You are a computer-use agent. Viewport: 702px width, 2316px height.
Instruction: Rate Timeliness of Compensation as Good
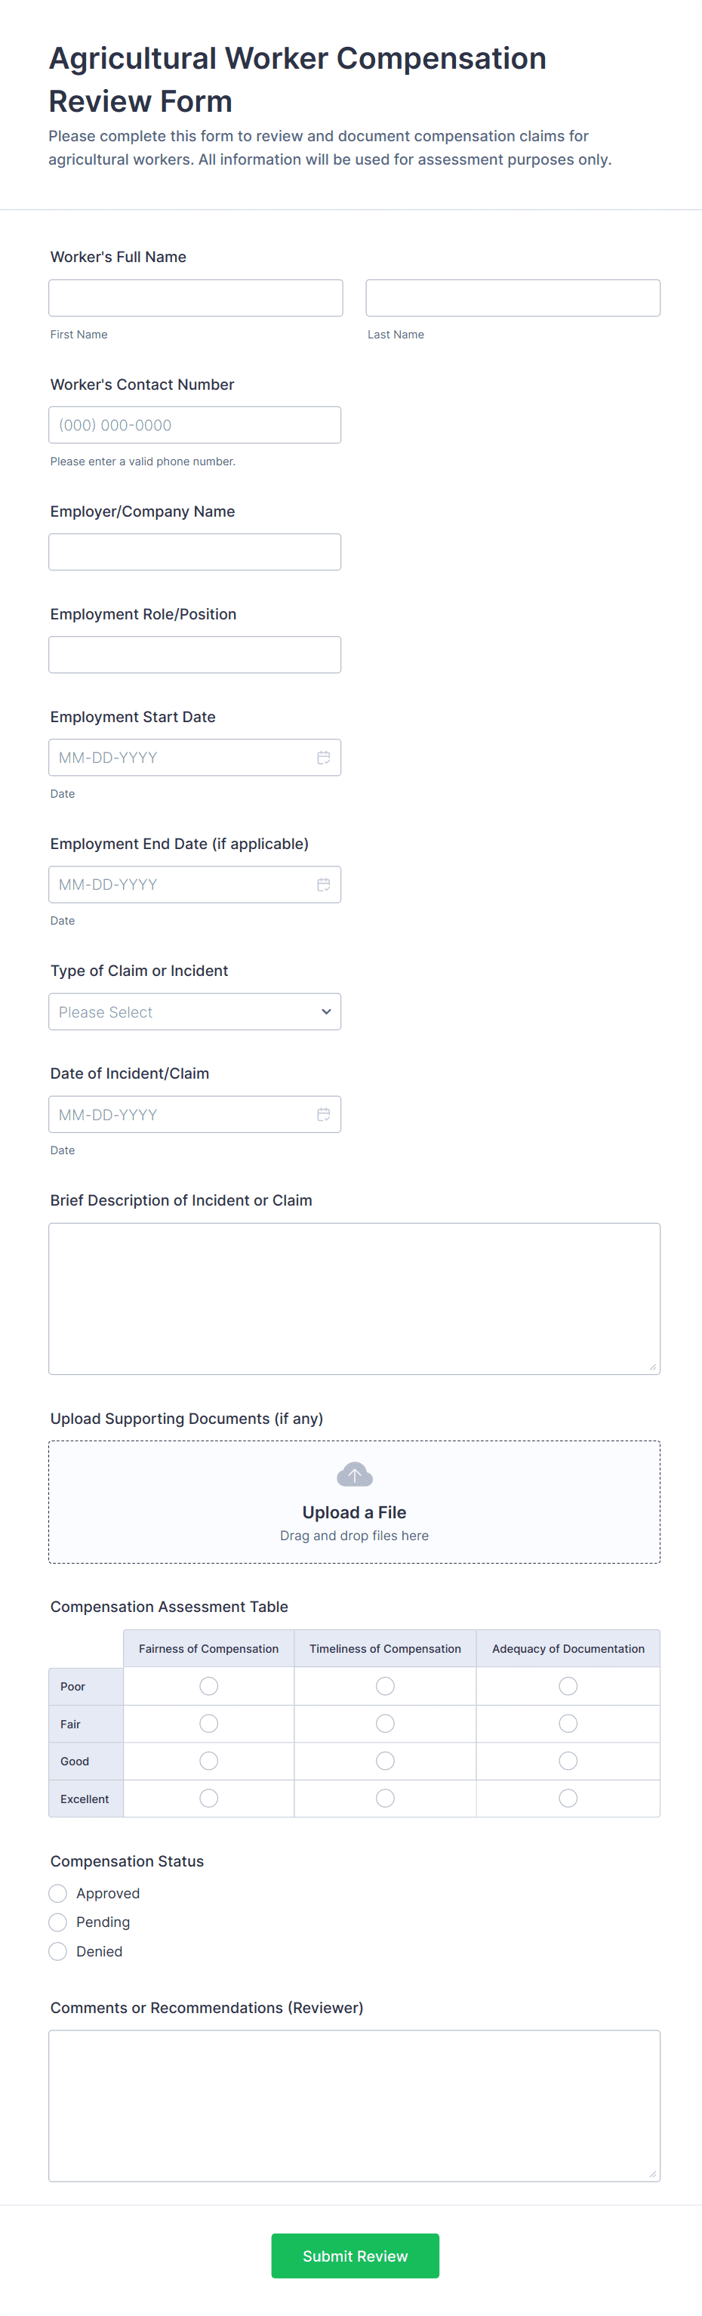(386, 1762)
